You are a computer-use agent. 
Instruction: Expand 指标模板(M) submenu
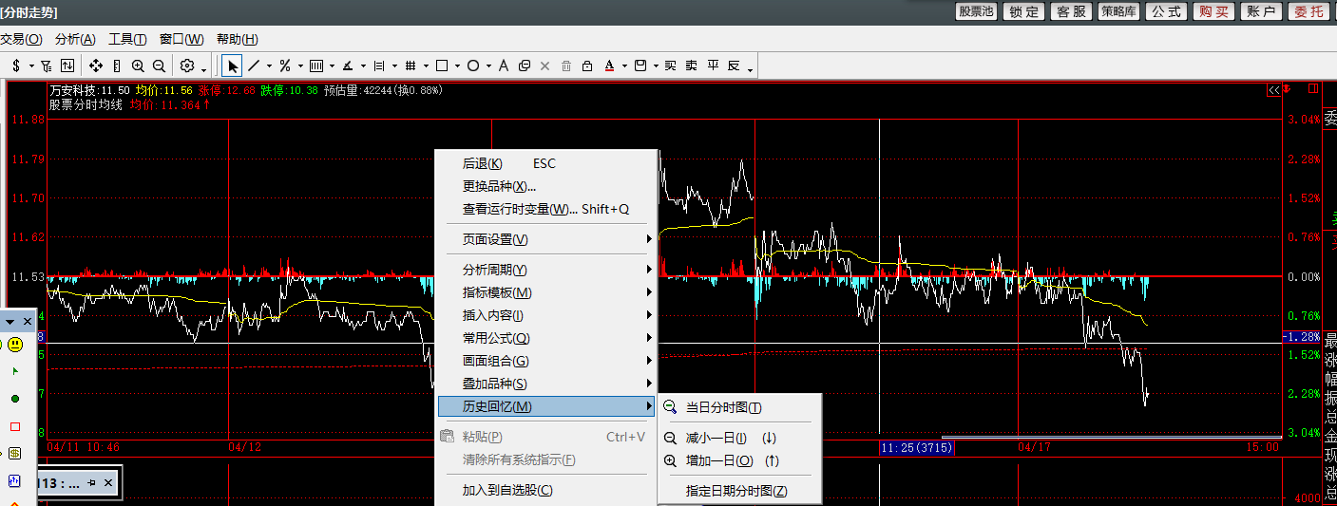(546, 292)
